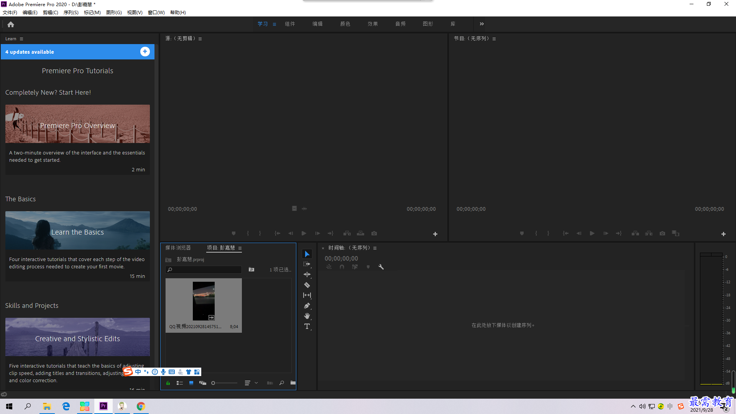Click Extract button in program monitor
Image resolution: width=736 pixels, height=414 pixels.
649,233
